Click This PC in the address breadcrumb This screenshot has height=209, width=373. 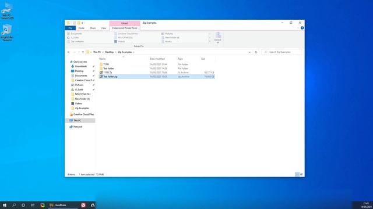[97, 52]
